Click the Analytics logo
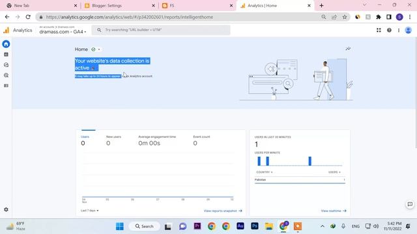 pos(6,31)
